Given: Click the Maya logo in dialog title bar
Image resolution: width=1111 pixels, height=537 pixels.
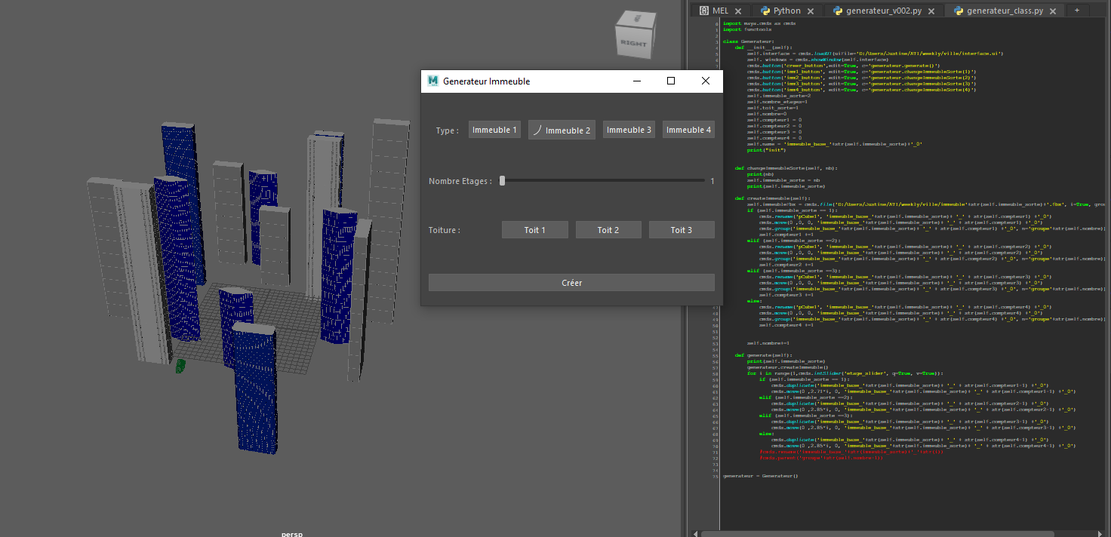Looking at the screenshot, I should (x=433, y=81).
